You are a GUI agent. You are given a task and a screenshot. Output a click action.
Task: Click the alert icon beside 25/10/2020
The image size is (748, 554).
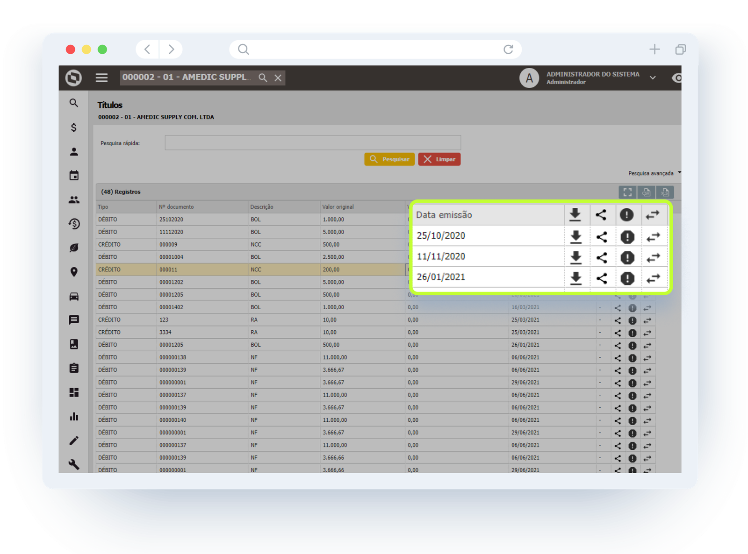pyautogui.click(x=627, y=237)
